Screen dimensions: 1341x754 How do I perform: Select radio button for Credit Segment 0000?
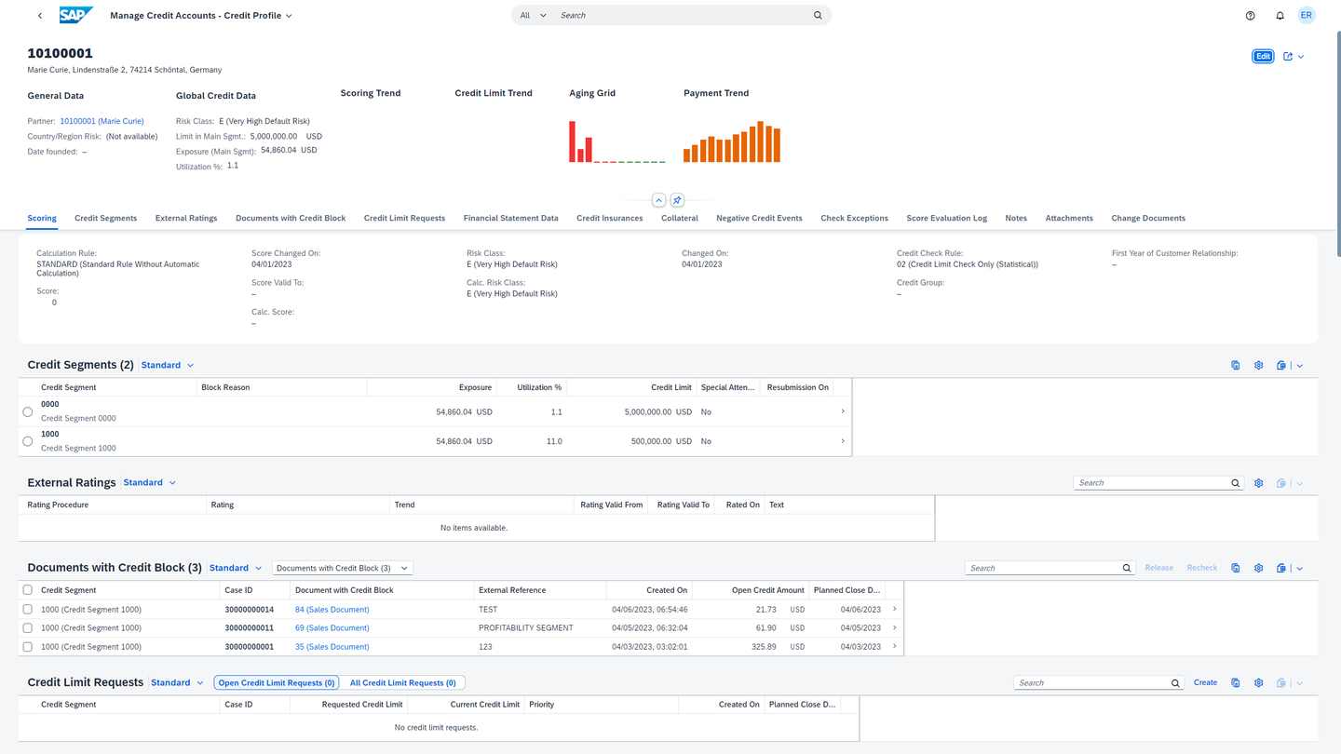click(28, 411)
